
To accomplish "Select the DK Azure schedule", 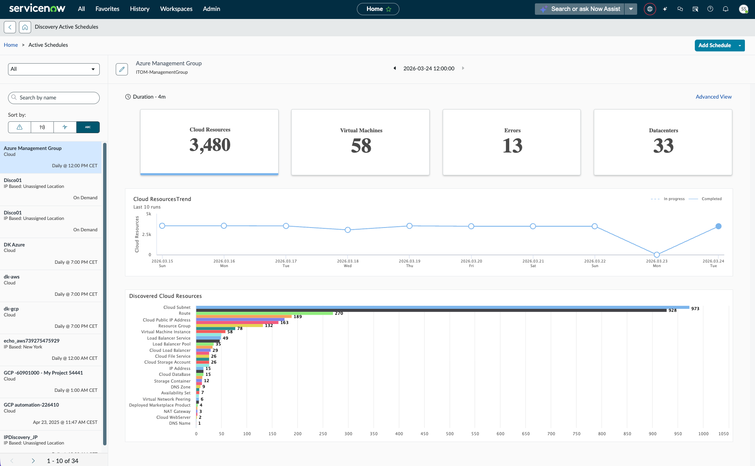I will (x=51, y=254).
